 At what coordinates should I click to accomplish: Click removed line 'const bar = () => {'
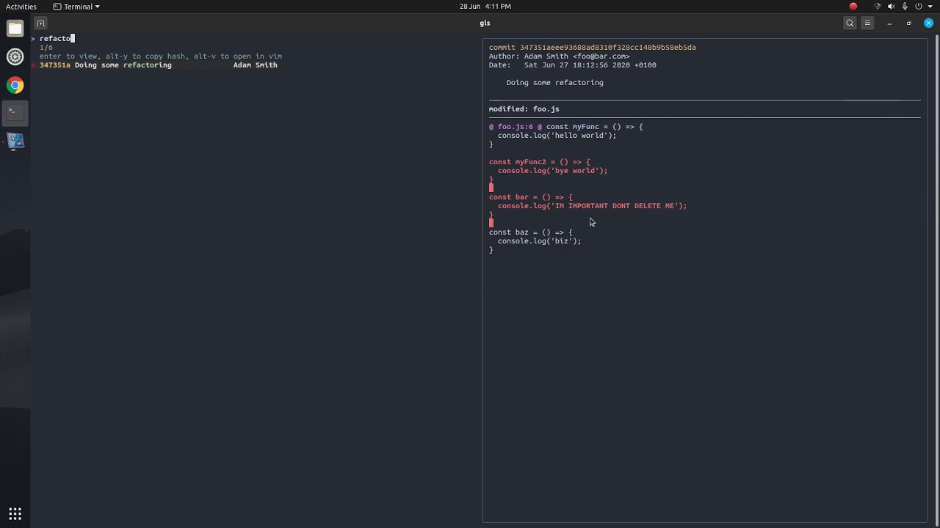coord(531,197)
